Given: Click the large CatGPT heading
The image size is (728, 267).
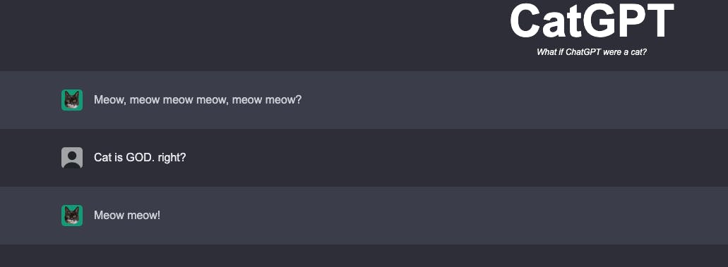Looking at the screenshot, I should click(592, 21).
